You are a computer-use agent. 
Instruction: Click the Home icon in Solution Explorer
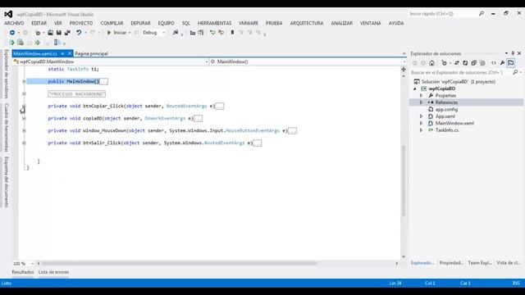point(432,63)
